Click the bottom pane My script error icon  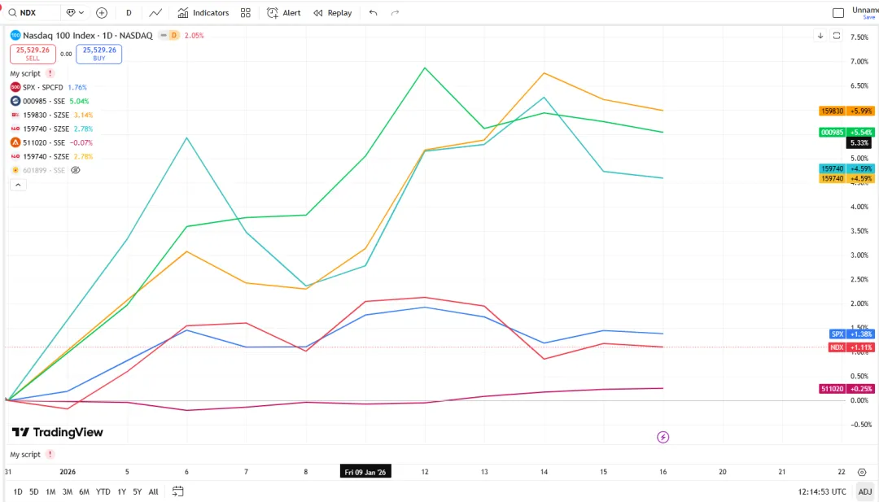pyautogui.click(x=50, y=454)
